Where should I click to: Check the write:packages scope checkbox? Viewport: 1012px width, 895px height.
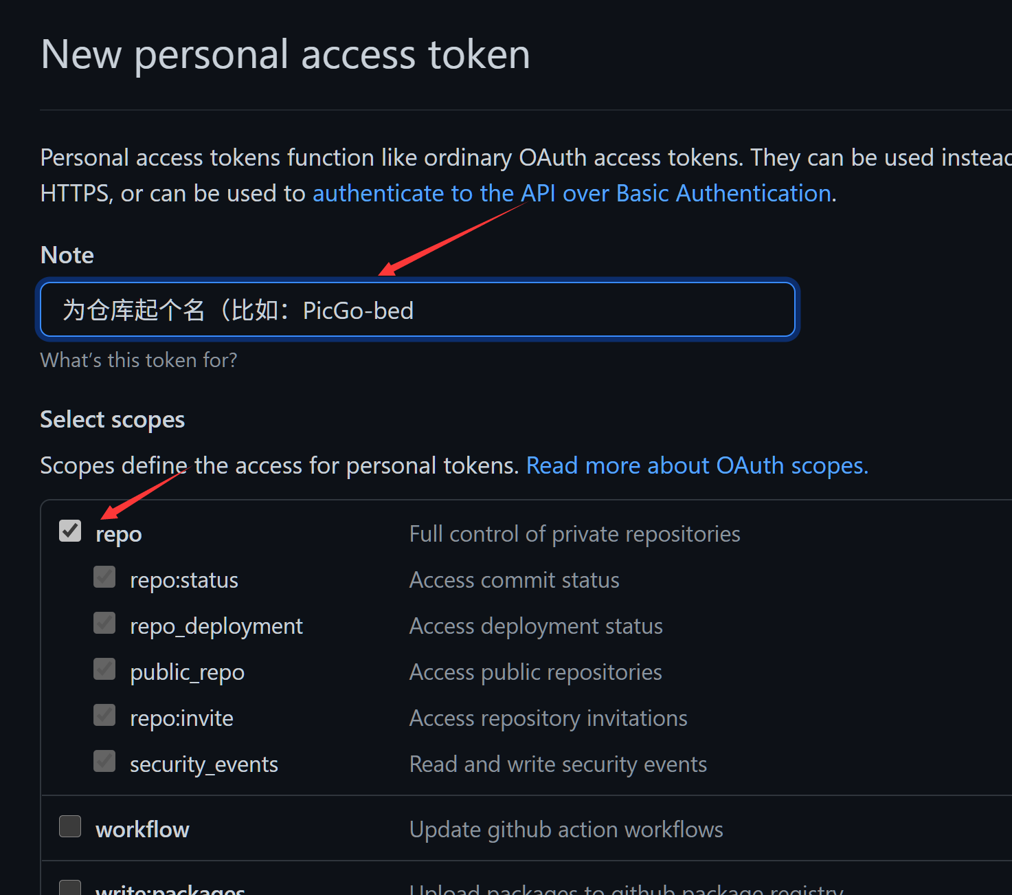coord(70,887)
